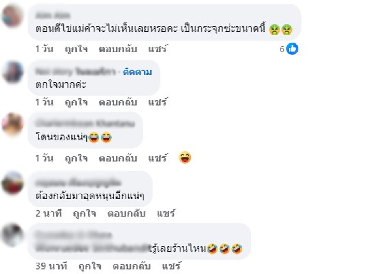Open the first commenter's profile picture

pos(12,16)
